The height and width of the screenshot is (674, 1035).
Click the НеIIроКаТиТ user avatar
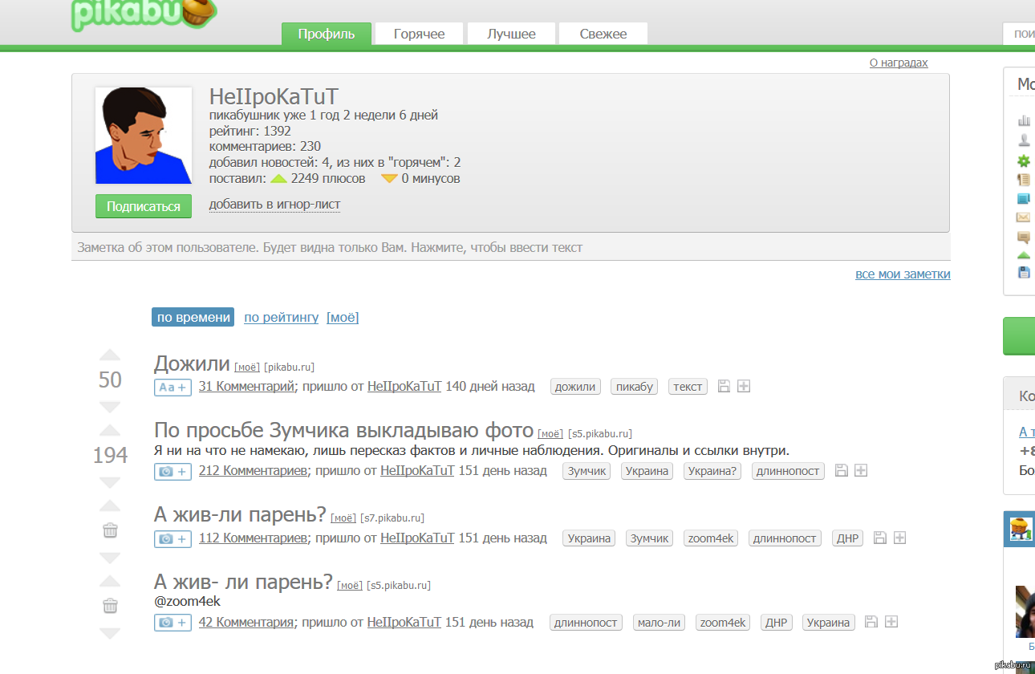(x=144, y=136)
